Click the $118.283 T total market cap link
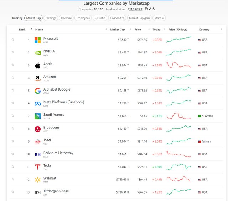The width and height of the screenshot is (228, 201). point(135,9)
